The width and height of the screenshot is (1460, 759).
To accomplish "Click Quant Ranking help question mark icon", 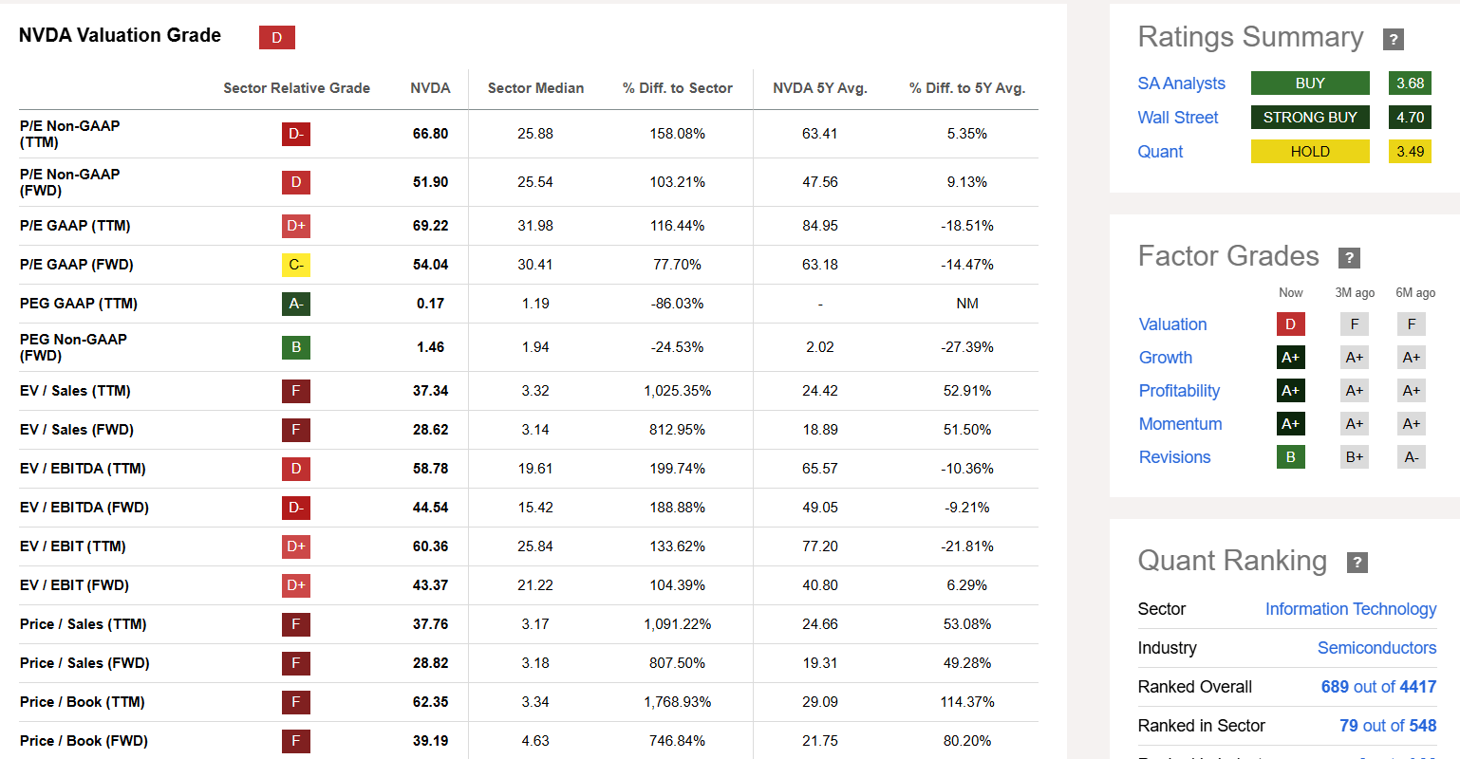I will coord(1357,563).
